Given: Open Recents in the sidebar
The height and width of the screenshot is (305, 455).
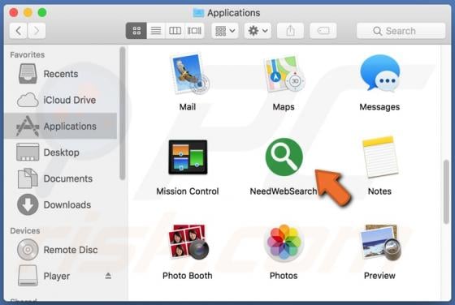Looking at the screenshot, I should 60,74.
